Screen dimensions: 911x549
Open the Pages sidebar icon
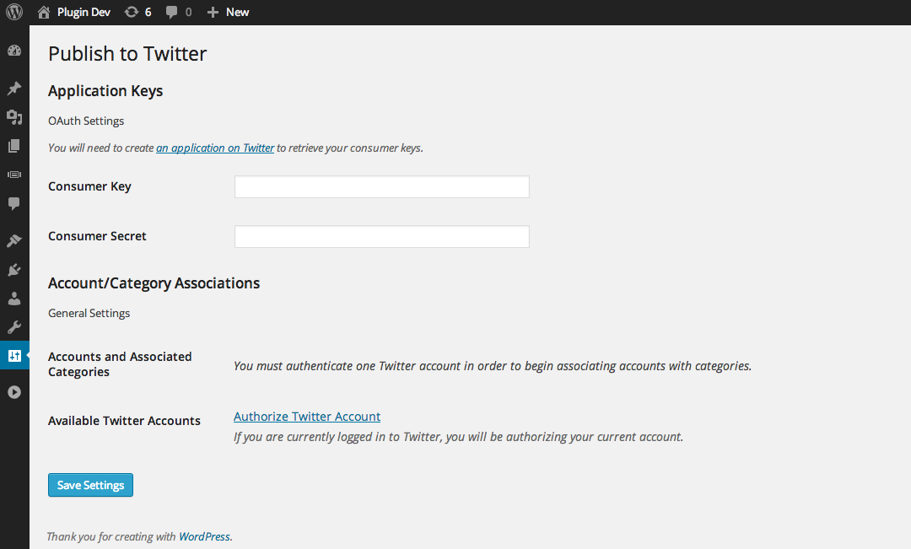click(x=14, y=146)
